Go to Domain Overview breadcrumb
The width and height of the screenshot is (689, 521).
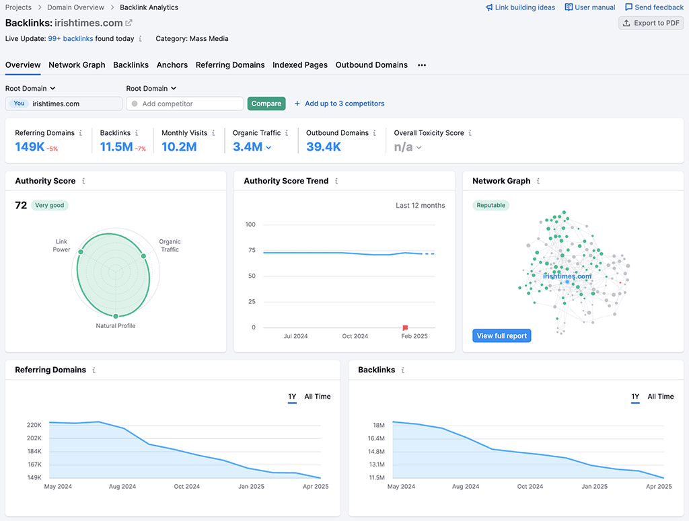[x=75, y=7]
